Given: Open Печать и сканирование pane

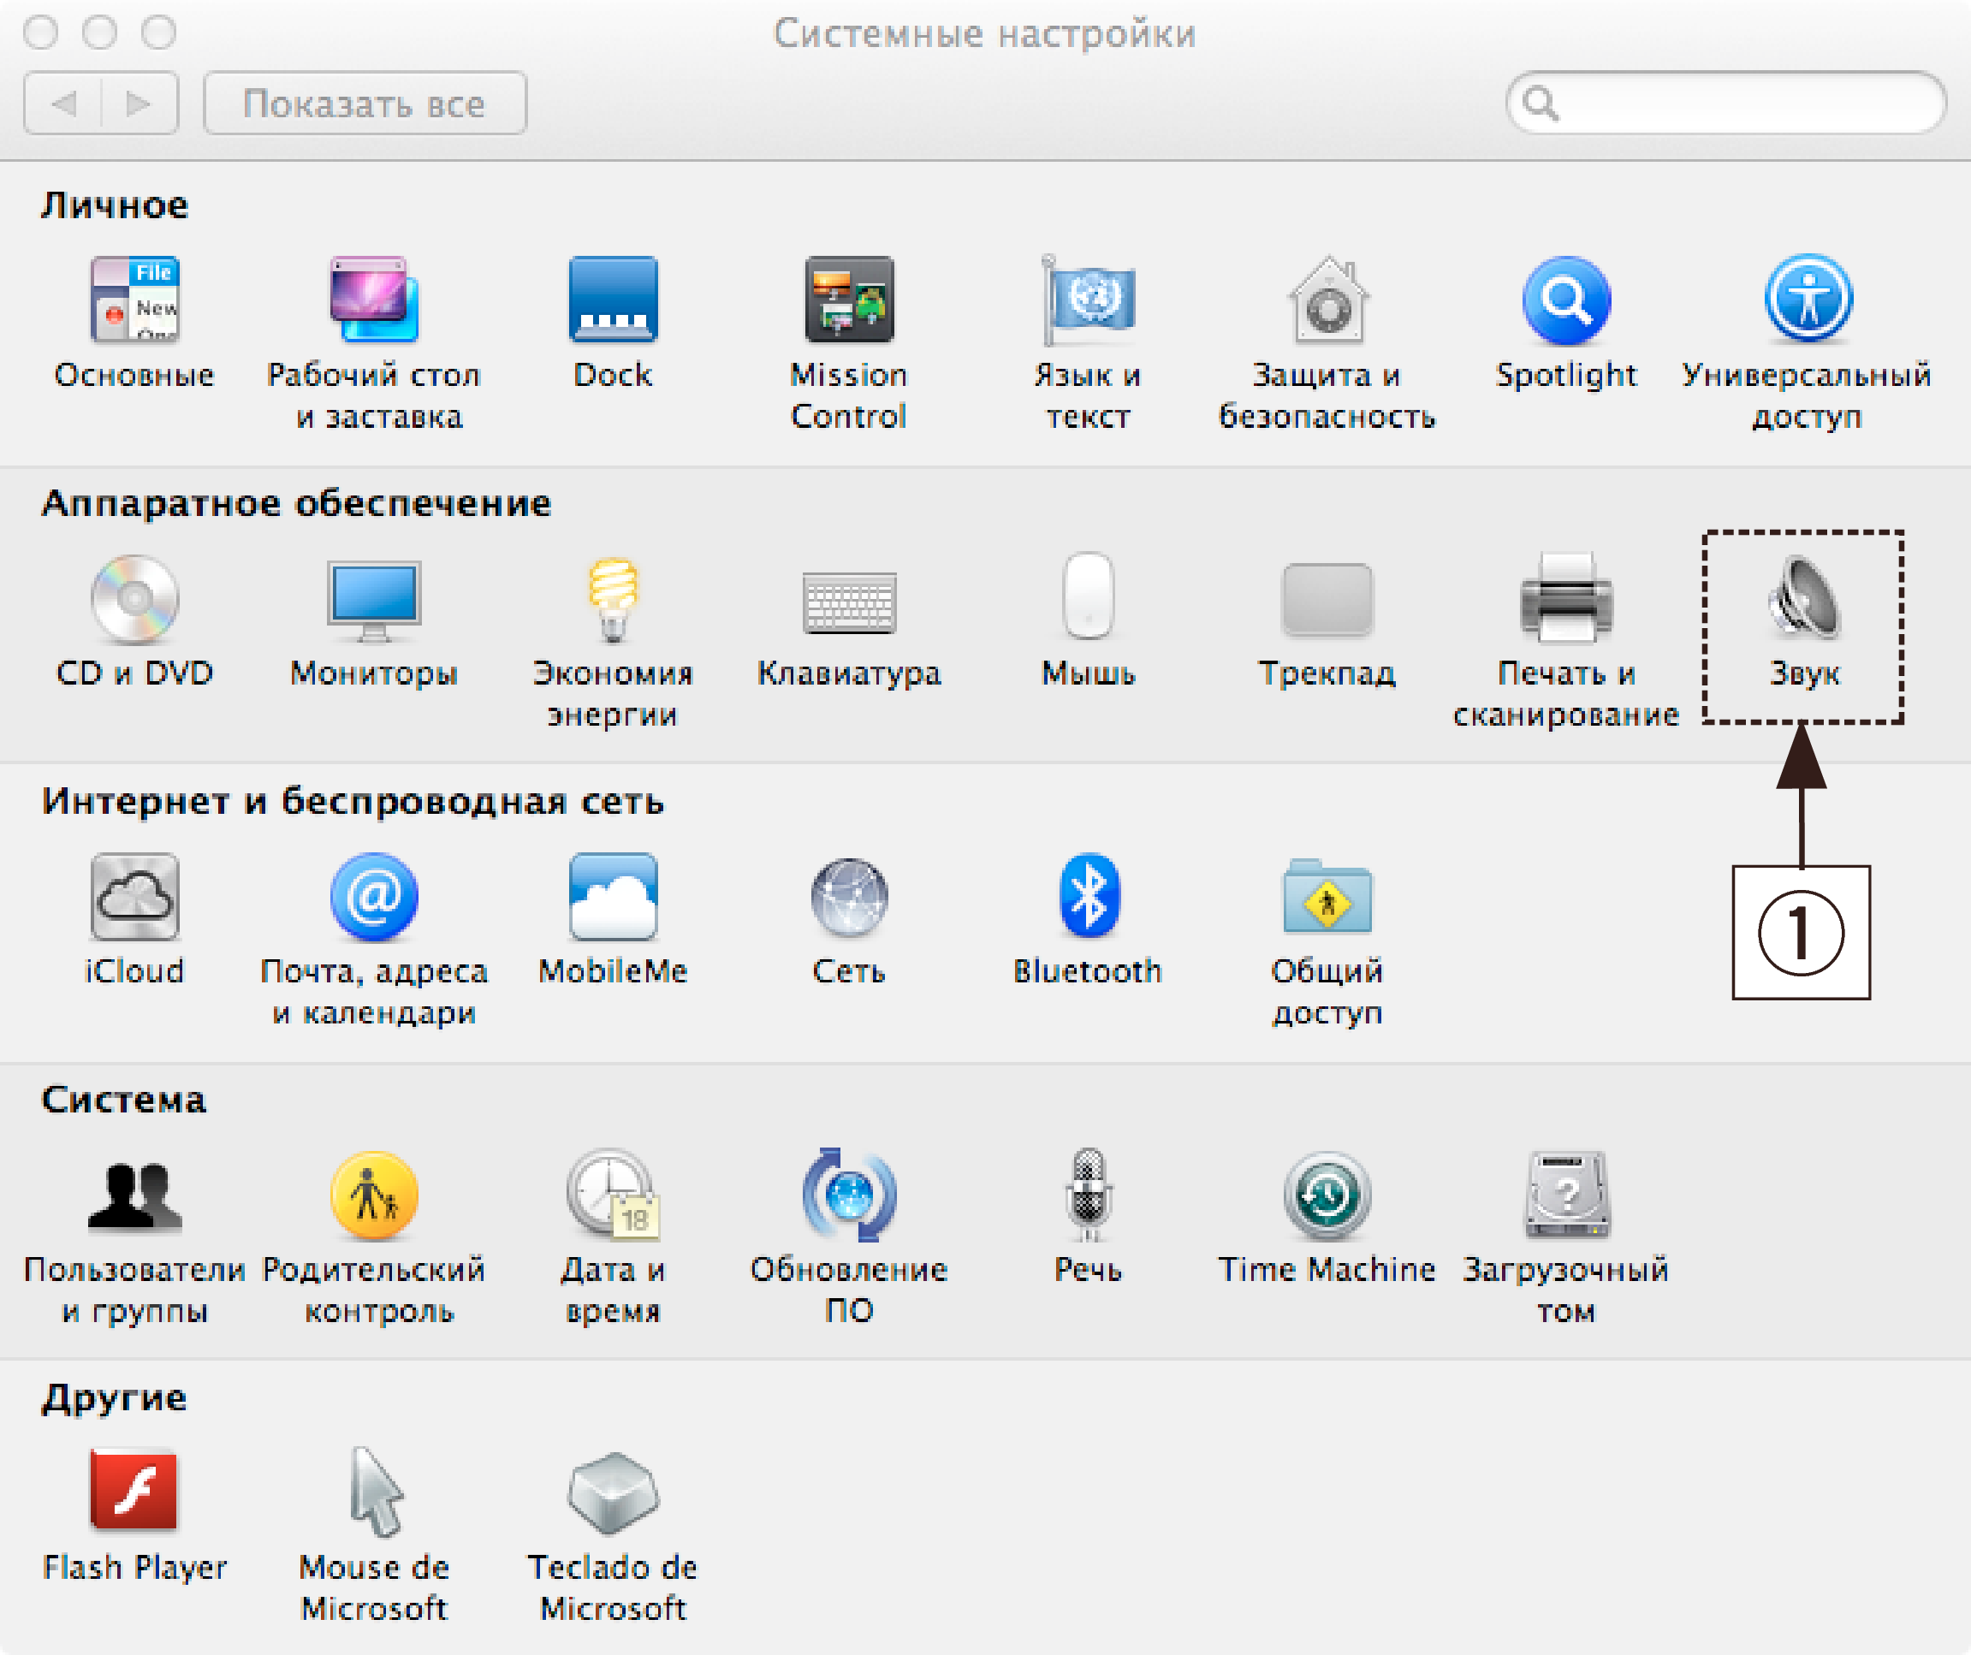Looking at the screenshot, I should pyautogui.click(x=1565, y=600).
